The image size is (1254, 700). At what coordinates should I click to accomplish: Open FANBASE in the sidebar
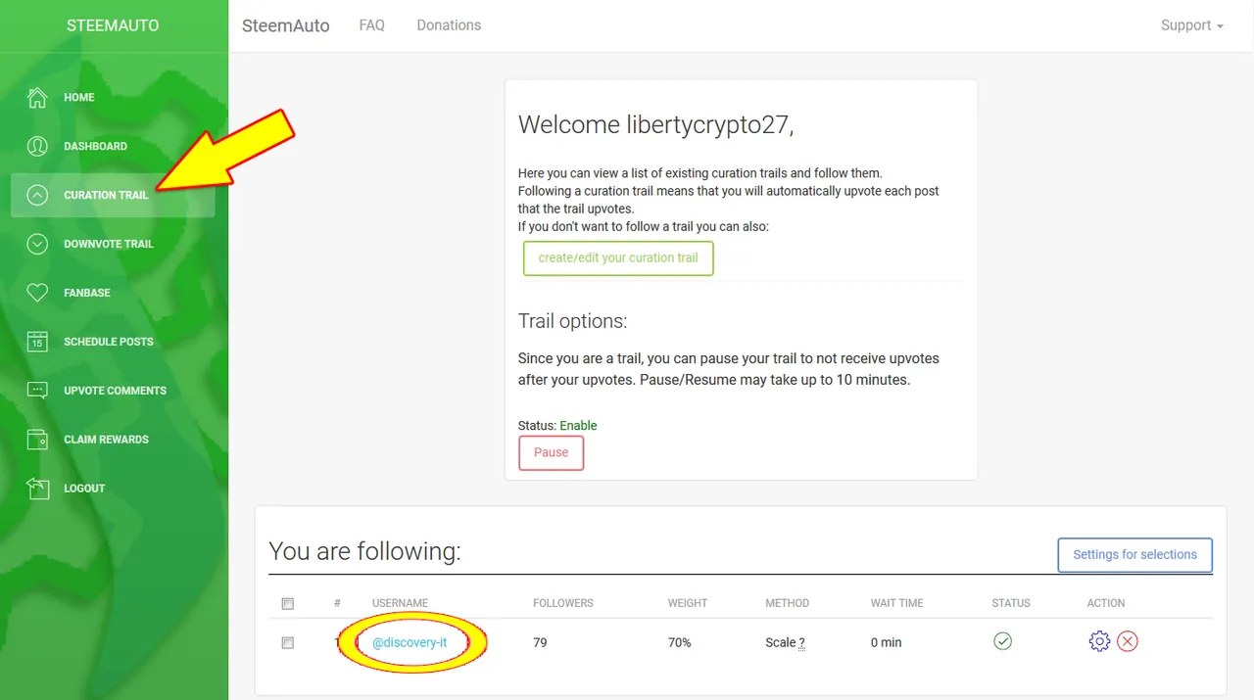pos(113,293)
